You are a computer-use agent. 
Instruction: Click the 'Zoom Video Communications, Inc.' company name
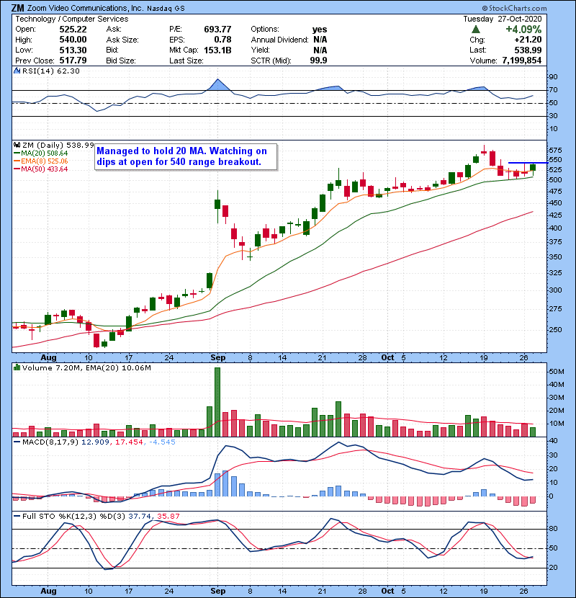[x=86, y=8]
